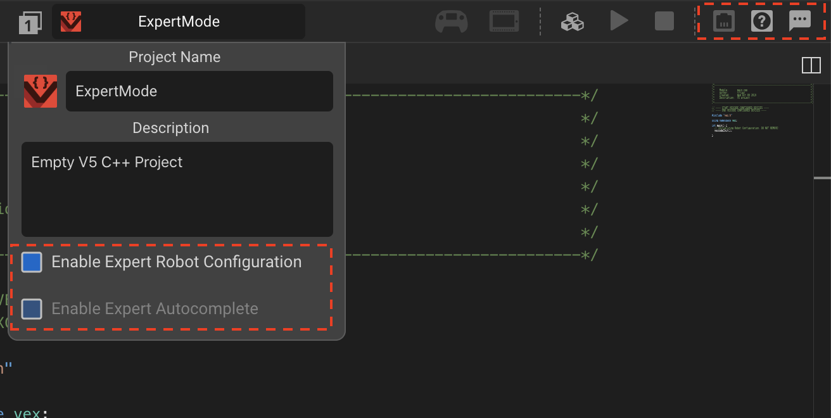Open help with the question mark icon

click(761, 22)
